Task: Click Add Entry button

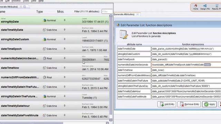Action: pos(167,104)
